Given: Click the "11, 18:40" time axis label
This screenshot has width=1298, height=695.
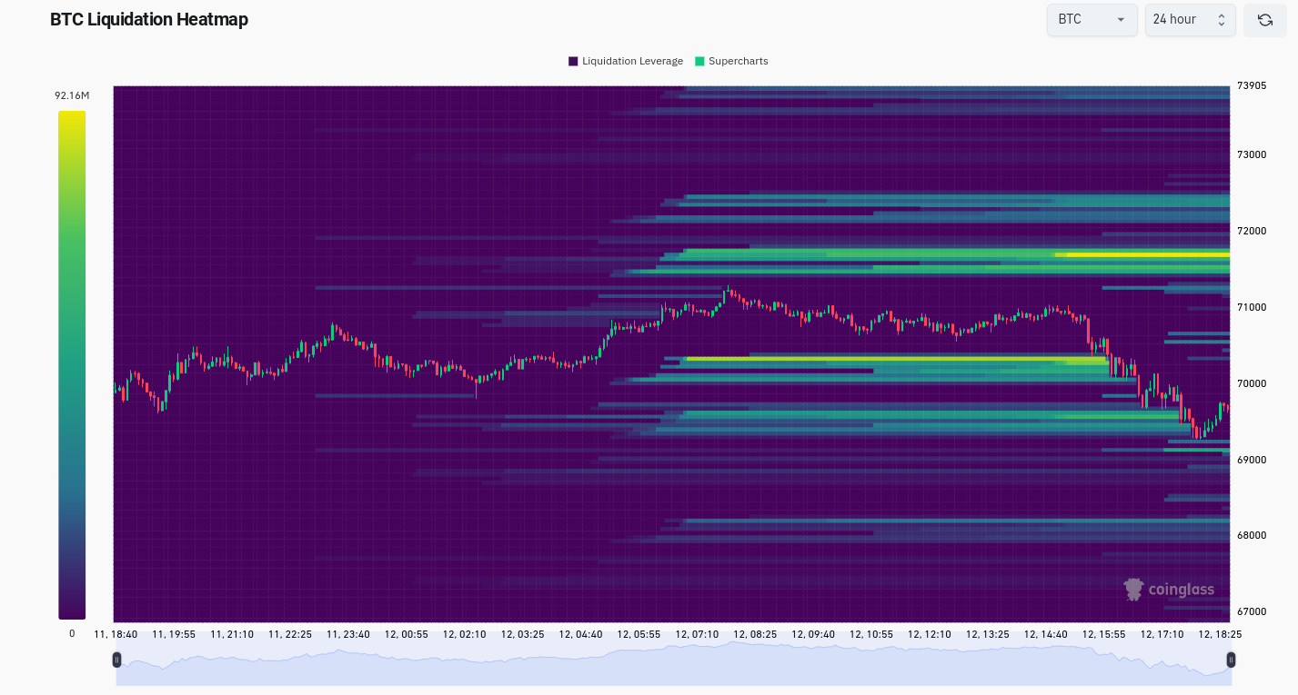Looking at the screenshot, I should tap(116, 634).
